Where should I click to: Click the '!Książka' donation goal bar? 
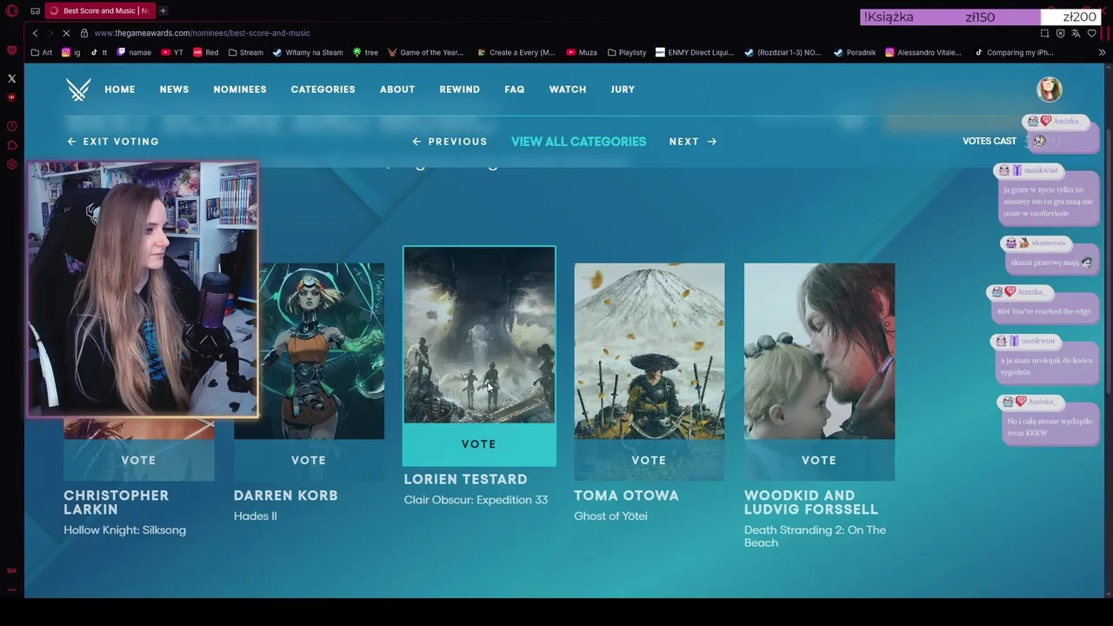(980, 17)
